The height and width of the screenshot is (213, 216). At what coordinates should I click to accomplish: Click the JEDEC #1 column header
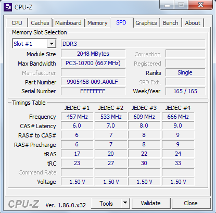click(77, 108)
